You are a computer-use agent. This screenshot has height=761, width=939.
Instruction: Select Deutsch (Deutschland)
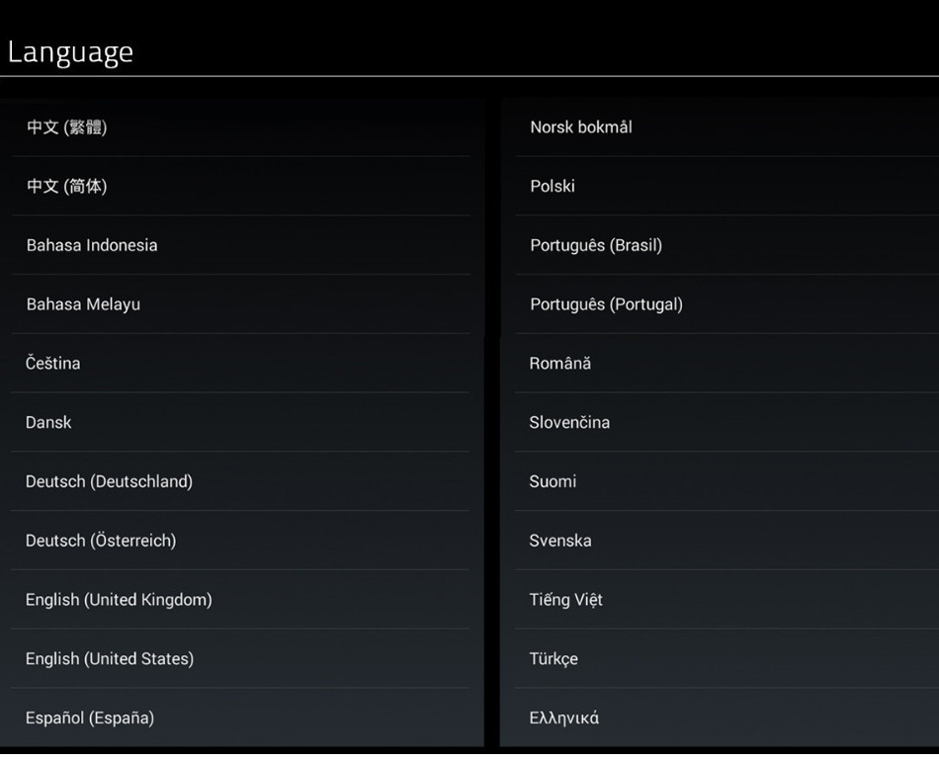[109, 482]
